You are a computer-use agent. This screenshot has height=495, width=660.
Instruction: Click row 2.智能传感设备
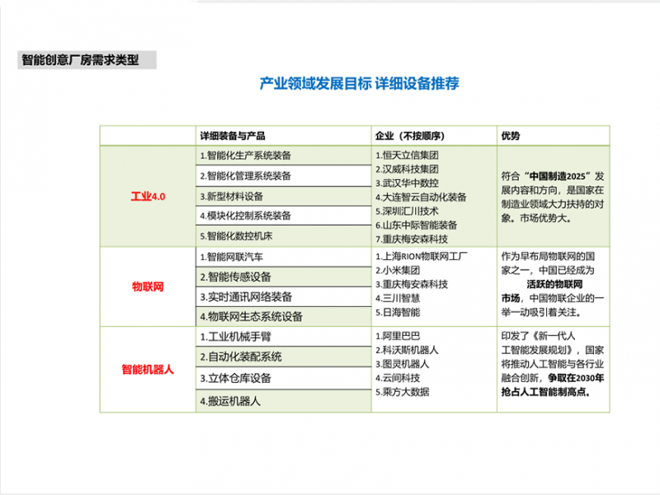[x=283, y=276]
